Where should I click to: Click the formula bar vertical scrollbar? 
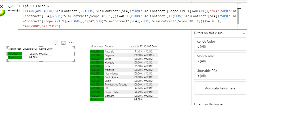click(x=238, y=16)
